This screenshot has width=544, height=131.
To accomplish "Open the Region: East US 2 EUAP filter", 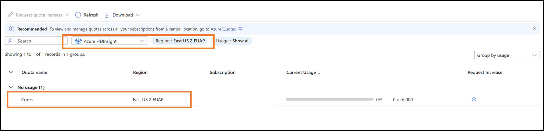I will (180, 41).
